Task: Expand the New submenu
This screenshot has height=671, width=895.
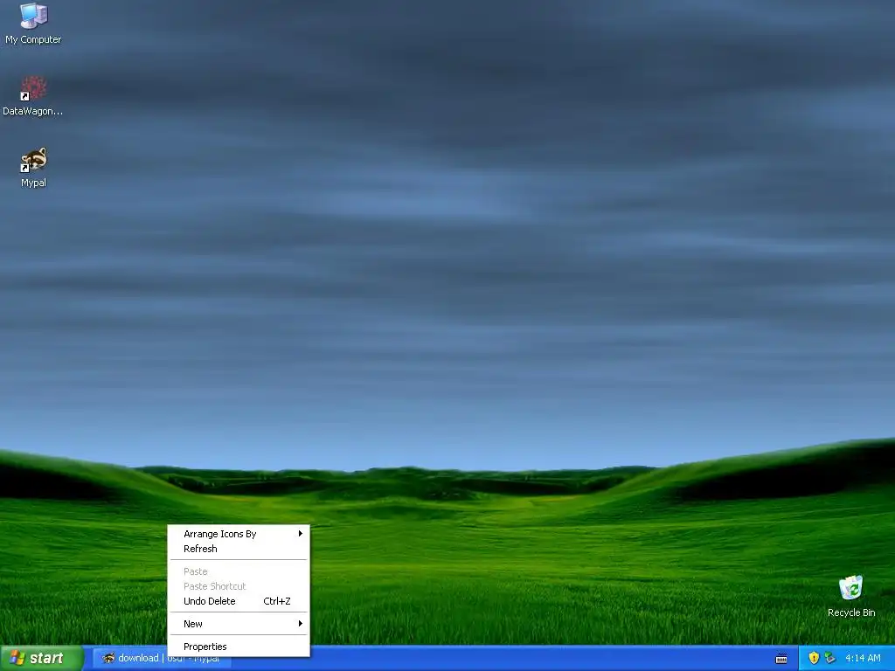Action: [239, 624]
